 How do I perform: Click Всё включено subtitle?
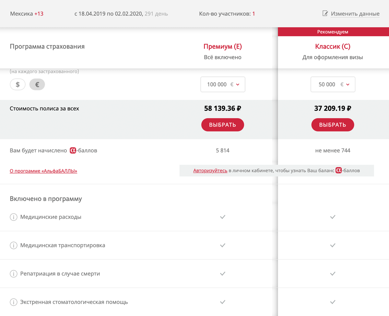(x=223, y=57)
